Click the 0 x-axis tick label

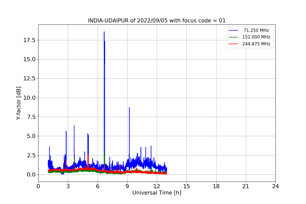[x=38, y=186]
